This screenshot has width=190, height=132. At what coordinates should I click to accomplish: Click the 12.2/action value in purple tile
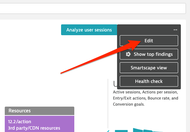pos(20,122)
